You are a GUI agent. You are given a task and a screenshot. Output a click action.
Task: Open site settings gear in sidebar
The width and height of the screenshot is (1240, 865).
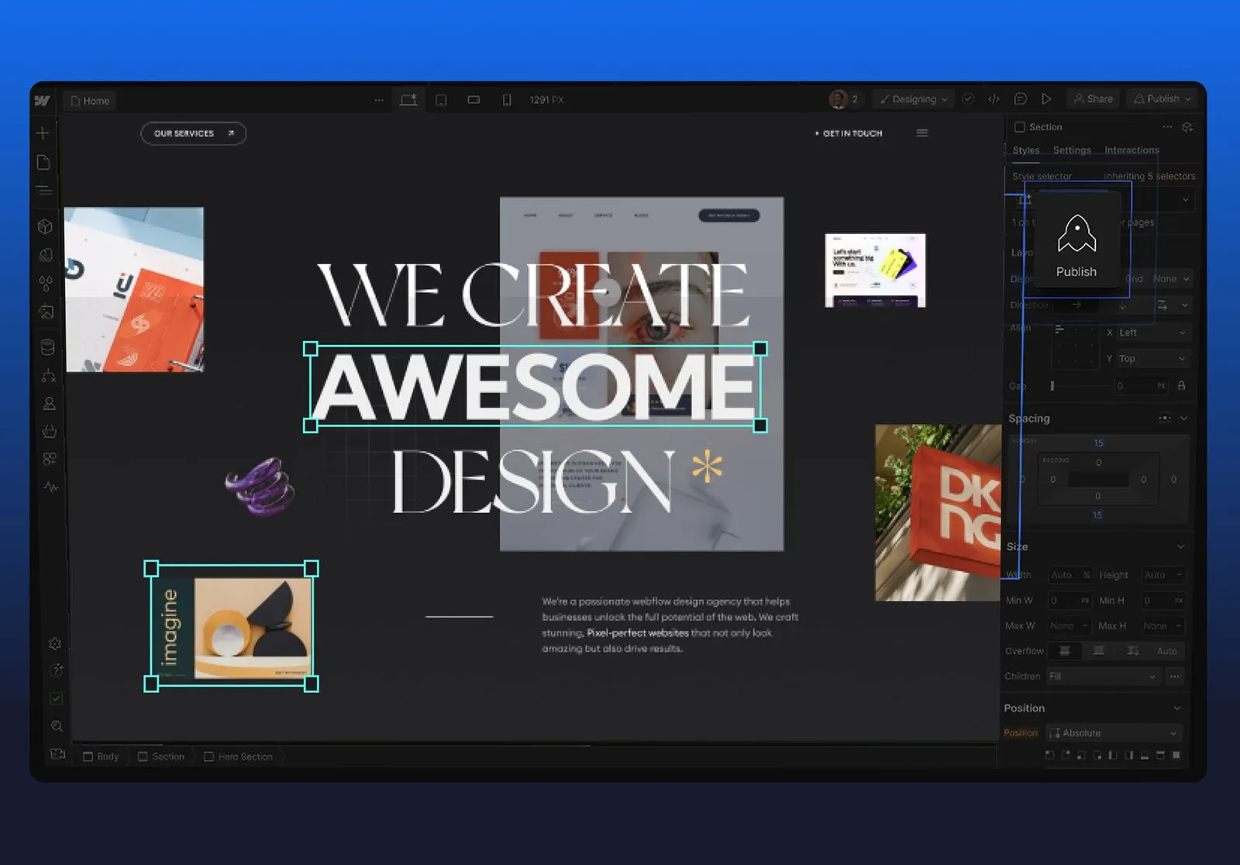[54, 643]
